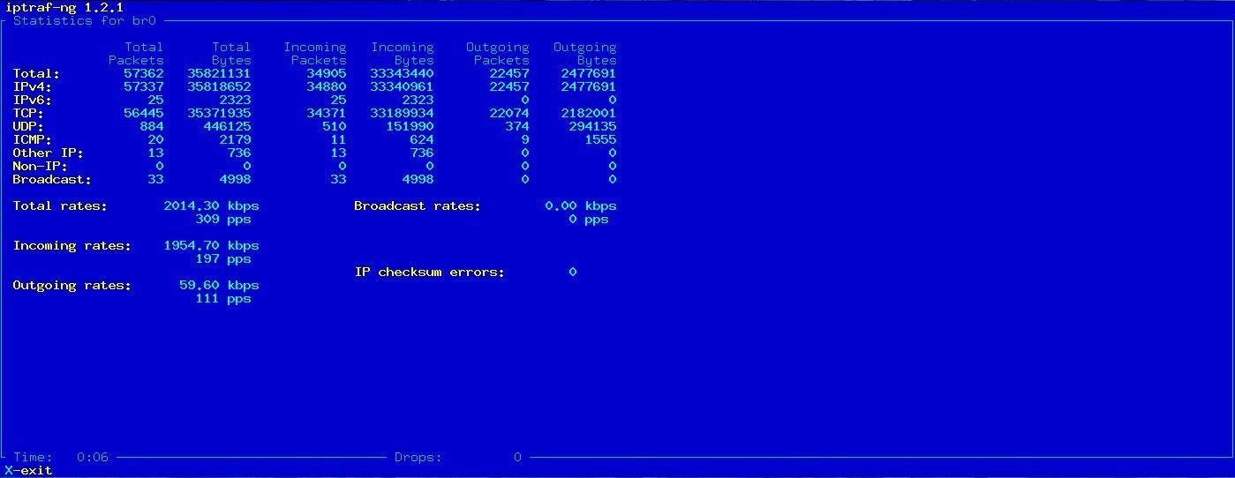1235x478 pixels.
Task: Click outgoing rate 59.60 kbps
Action: point(220,285)
